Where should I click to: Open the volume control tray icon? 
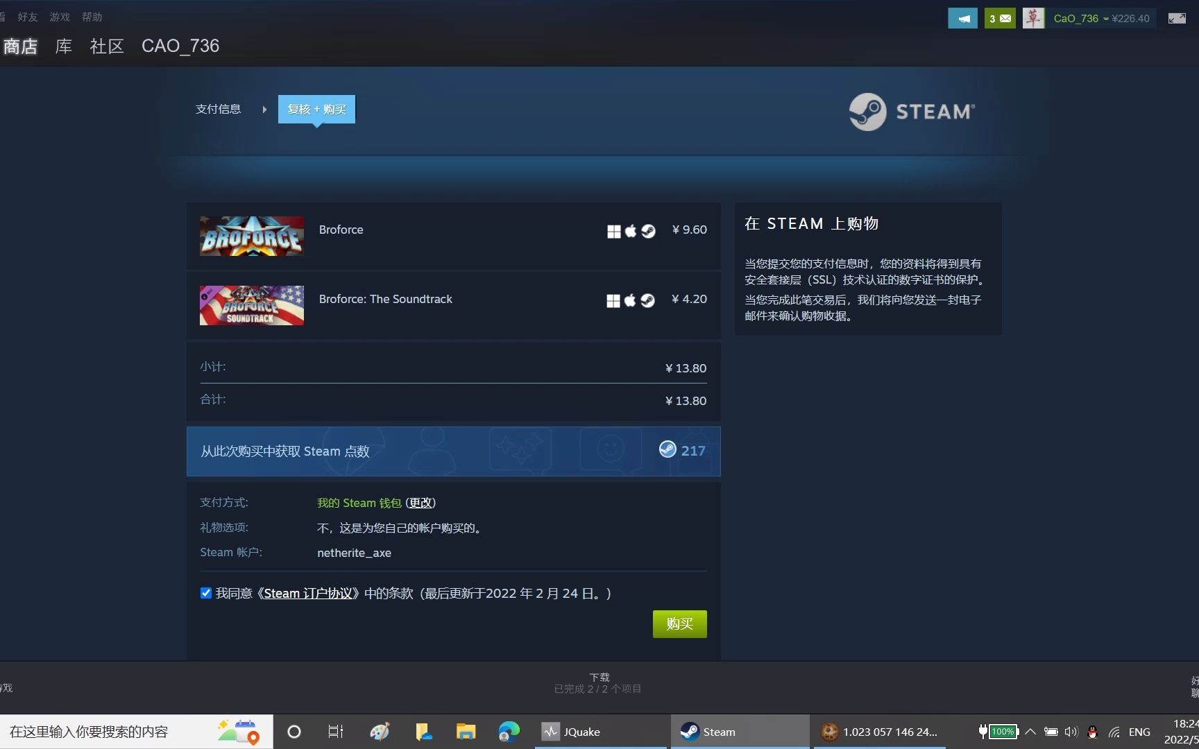tap(1071, 732)
